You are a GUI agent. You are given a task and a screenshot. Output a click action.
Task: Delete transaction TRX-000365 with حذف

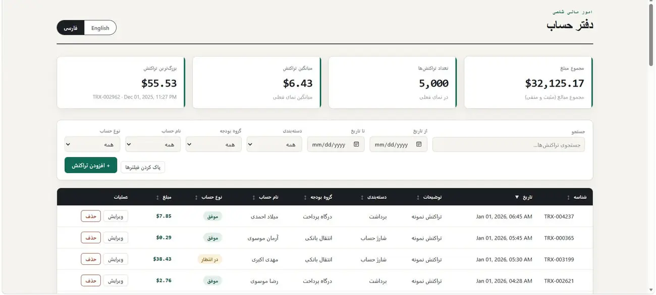point(91,238)
